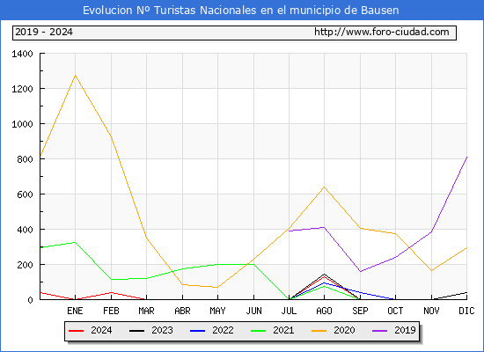Click the blue 2022 legend swatch

[x=197, y=331]
